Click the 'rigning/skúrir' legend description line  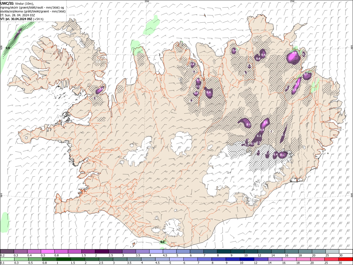(32, 7)
